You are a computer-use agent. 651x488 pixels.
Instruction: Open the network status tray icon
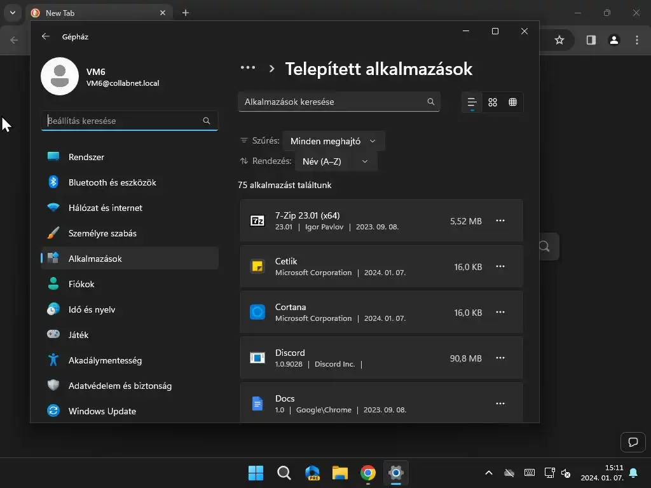point(550,473)
